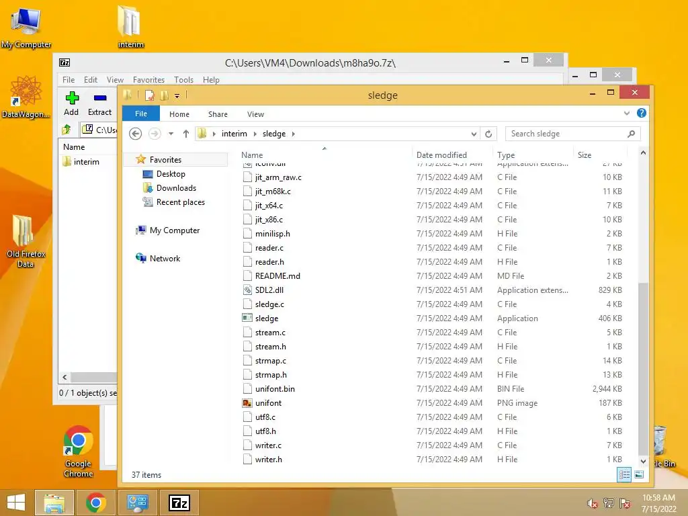Click the Explorer Forward arrow button

(x=155, y=134)
